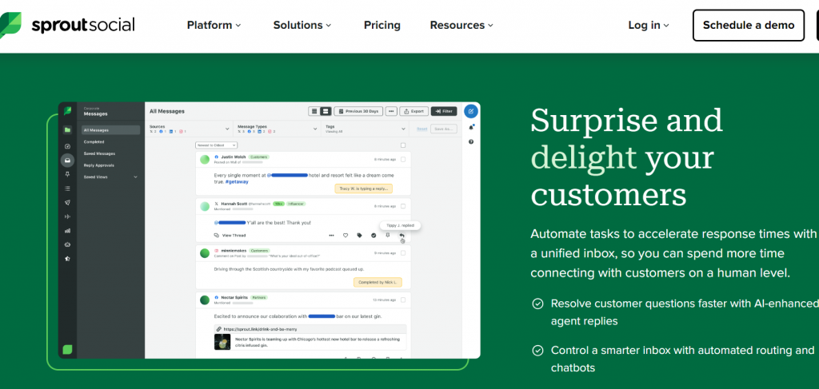
Task: Click the green chat bubble at sidebar bottom
Action: 67,349
